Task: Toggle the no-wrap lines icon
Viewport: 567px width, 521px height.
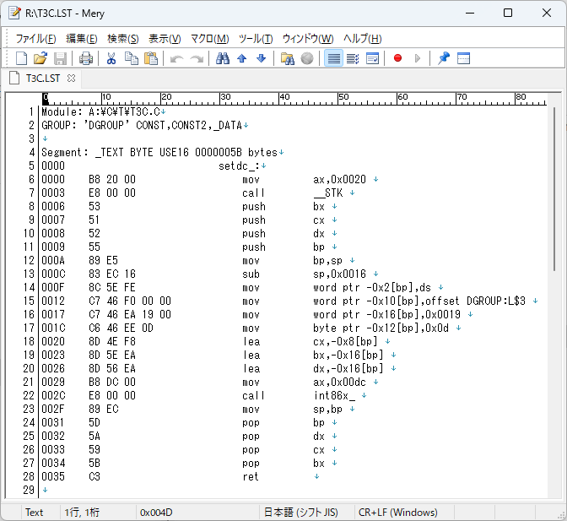Action: pyautogui.click(x=333, y=58)
